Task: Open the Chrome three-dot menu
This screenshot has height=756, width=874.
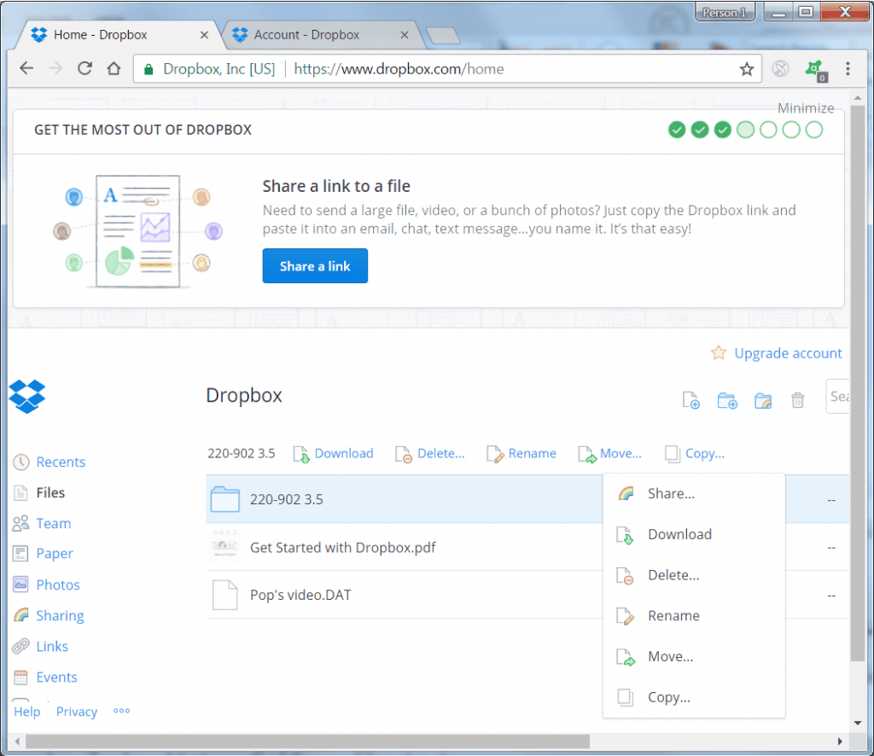Action: point(848,68)
